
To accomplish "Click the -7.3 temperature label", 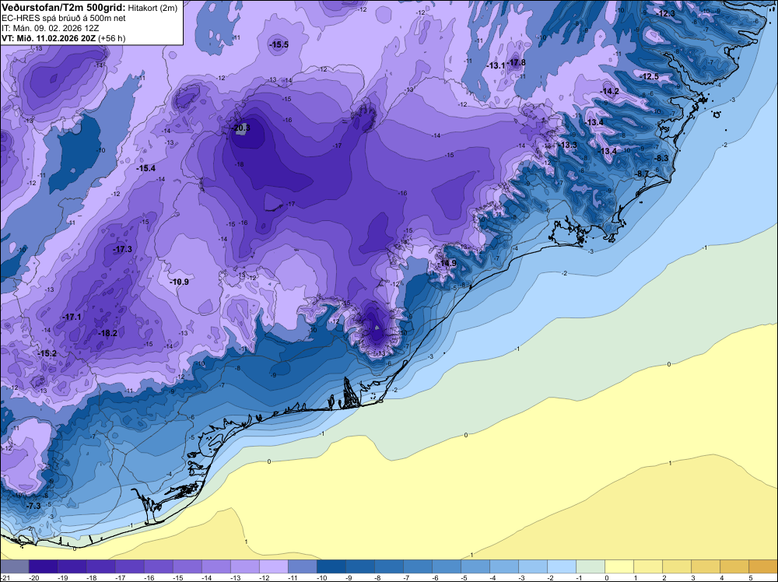I will (33, 506).
